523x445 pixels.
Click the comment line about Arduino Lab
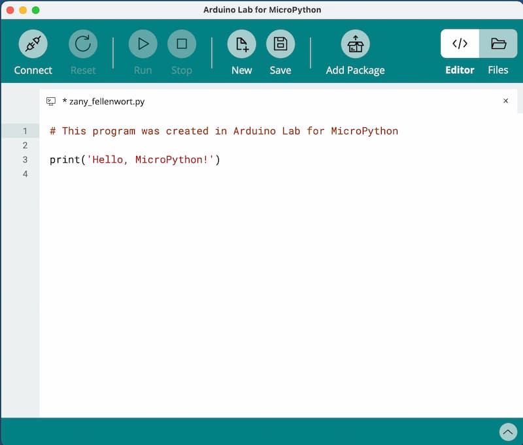pos(224,131)
